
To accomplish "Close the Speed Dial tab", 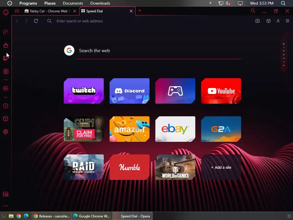I will click(131, 11).
